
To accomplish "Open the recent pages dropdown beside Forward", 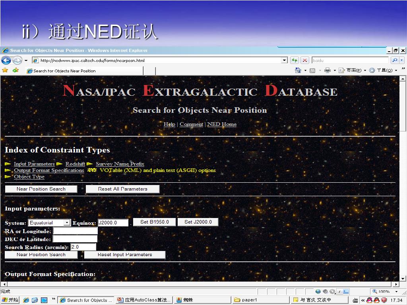I will pyautogui.click(x=26, y=60).
